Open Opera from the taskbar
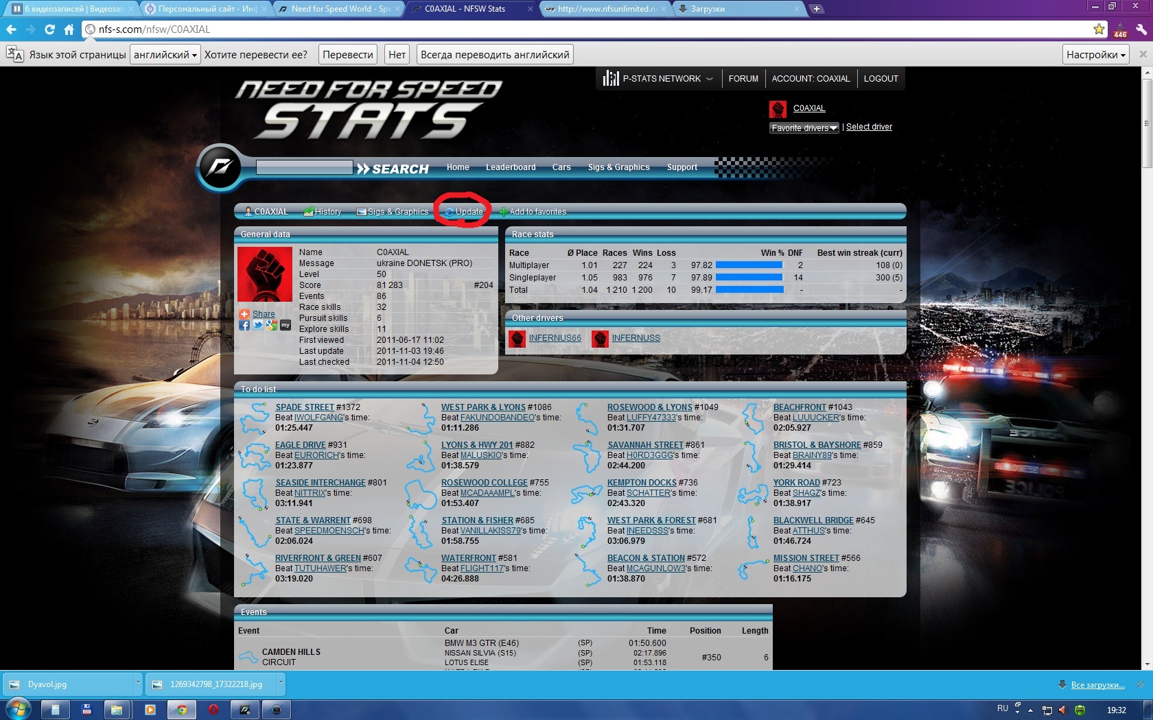 (x=213, y=710)
